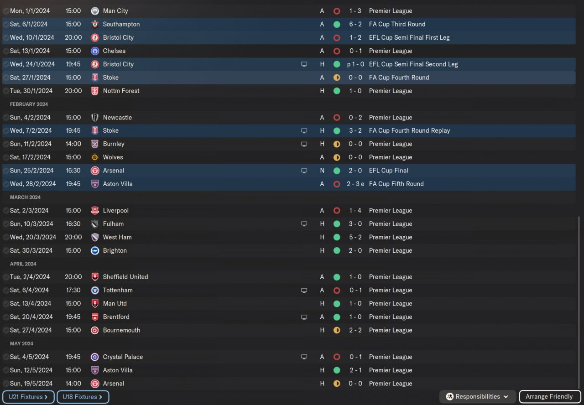Expand the U21 Fixtures chevron button
The width and height of the screenshot is (584, 405).
(28, 397)
